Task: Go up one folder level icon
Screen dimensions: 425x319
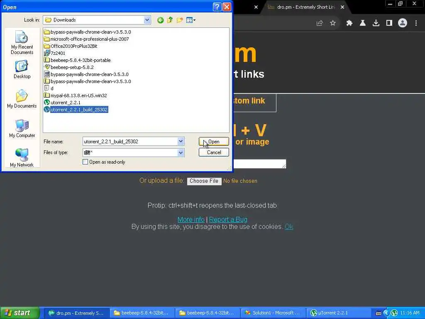Action: [170, 20]
